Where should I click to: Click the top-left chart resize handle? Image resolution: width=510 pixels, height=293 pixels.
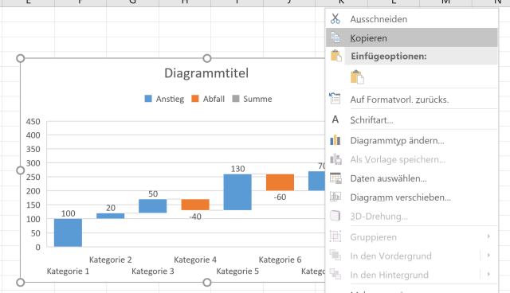click(x=20, y=58)
